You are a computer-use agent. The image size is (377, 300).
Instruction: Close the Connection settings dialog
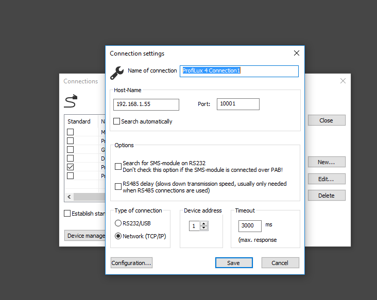click(297, 53)
